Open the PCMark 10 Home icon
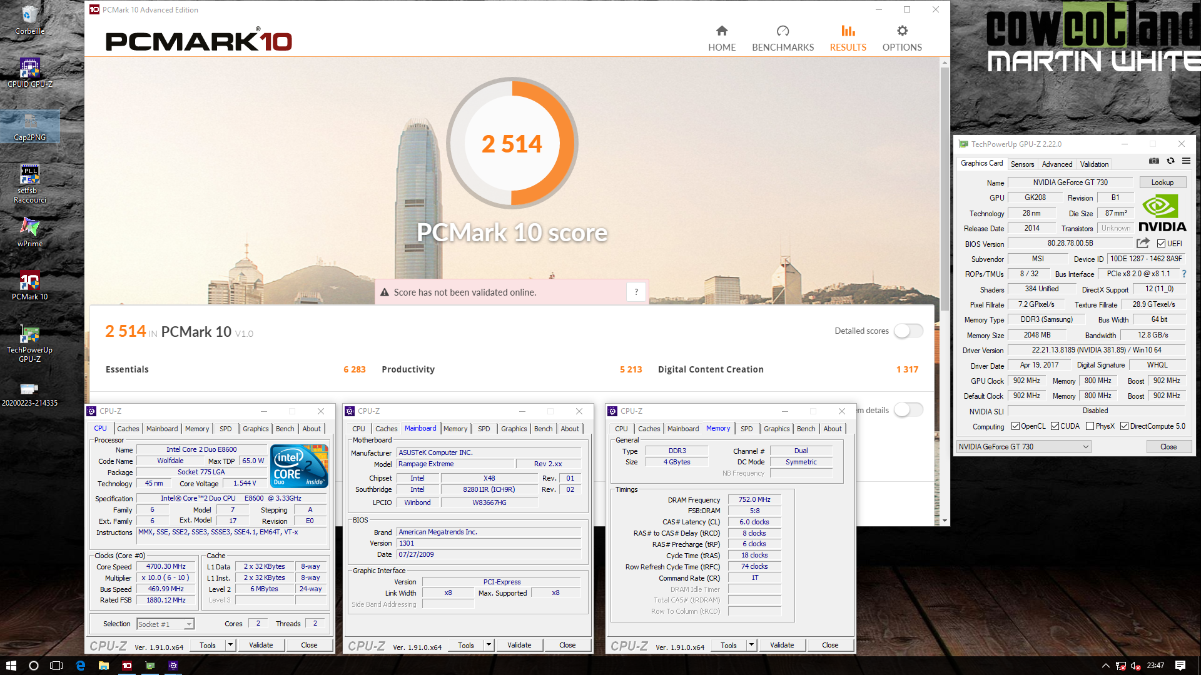The height and width of the screenshot is (675, 1201). tap(722, 31)
